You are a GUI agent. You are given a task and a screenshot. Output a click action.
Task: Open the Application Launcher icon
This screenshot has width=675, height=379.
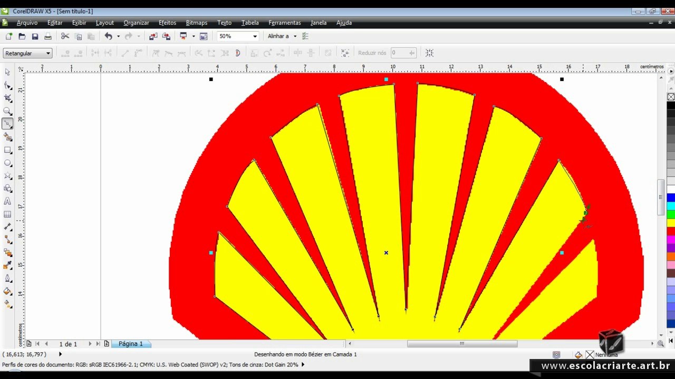(184, 36)
